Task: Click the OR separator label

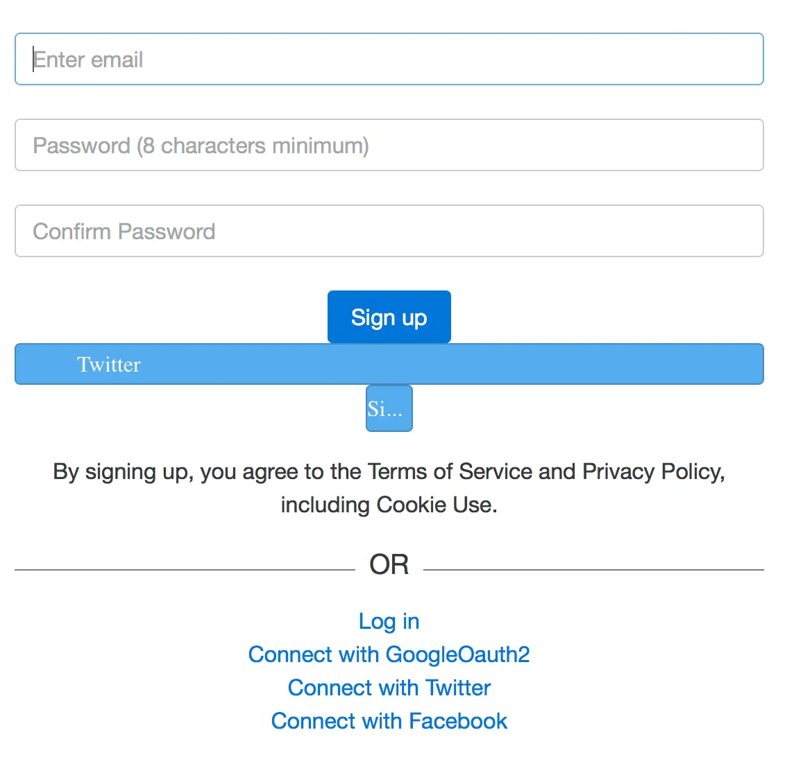Action: point(389,565)
